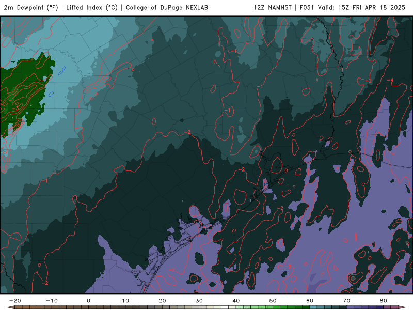
Task: Click the '30' color scale label
Action: click(x=199, y=301)
